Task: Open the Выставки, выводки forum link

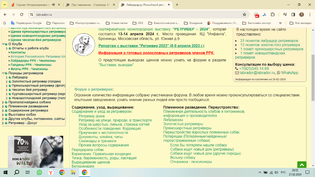Action: (116, 65)
